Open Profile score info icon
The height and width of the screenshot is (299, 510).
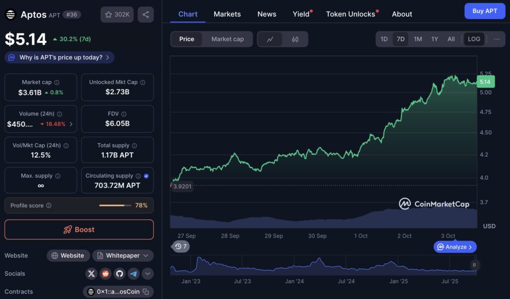(49, 205)
